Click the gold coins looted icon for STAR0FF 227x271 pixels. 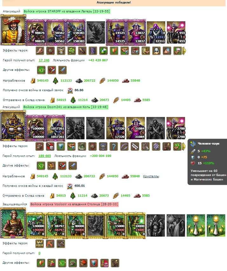click(33, 81)
